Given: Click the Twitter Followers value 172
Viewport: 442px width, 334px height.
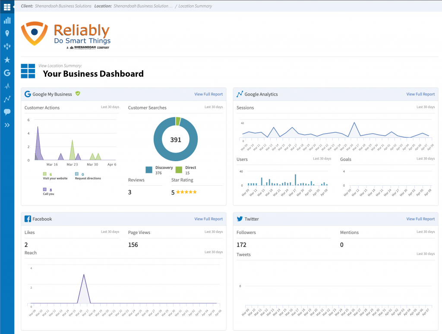Looking at the screenshot, I should click(x=241, y=245).
